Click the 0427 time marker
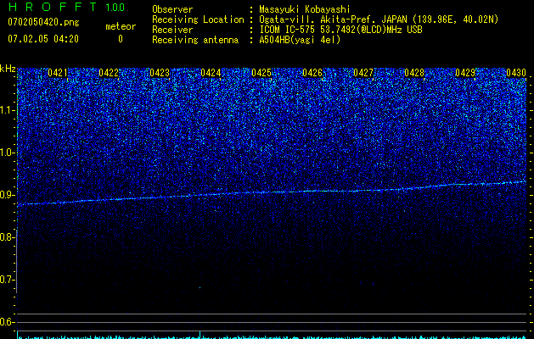This screenshot has height=339, width=534. (363, 73)
